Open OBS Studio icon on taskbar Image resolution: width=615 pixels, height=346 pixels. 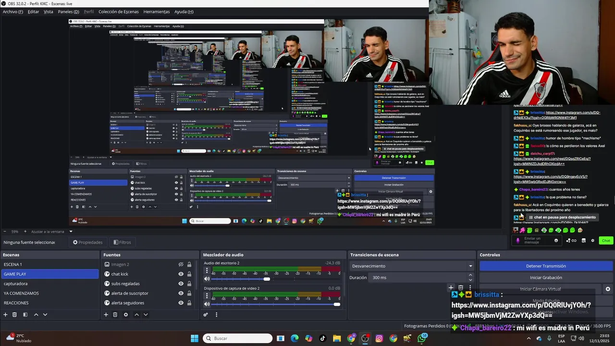[x=365, y=338]
